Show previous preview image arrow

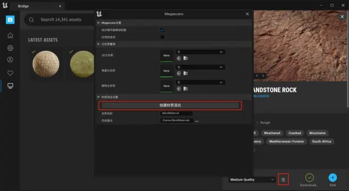point(257,76)
